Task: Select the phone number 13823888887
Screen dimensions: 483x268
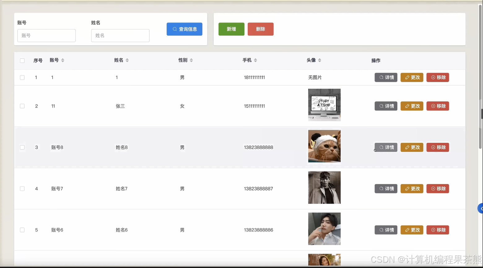Action: [x=259, y=189]
